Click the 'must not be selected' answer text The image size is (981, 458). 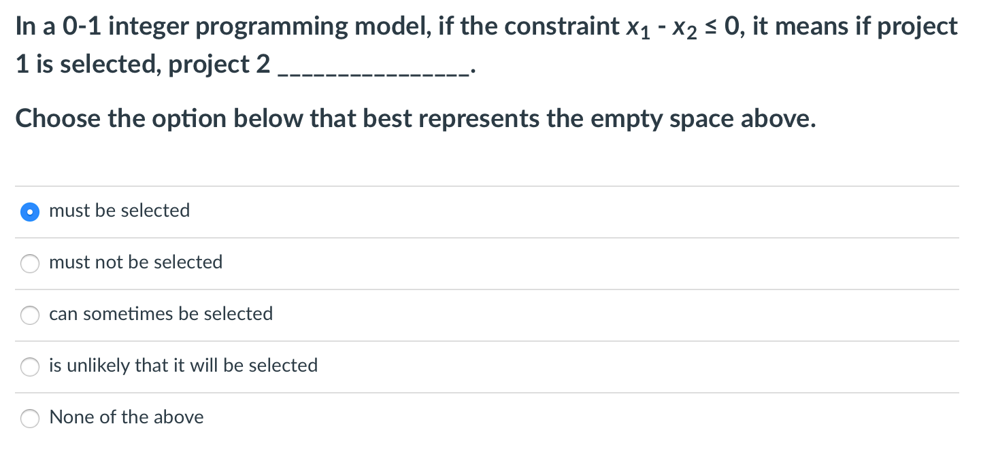(135, 263)
